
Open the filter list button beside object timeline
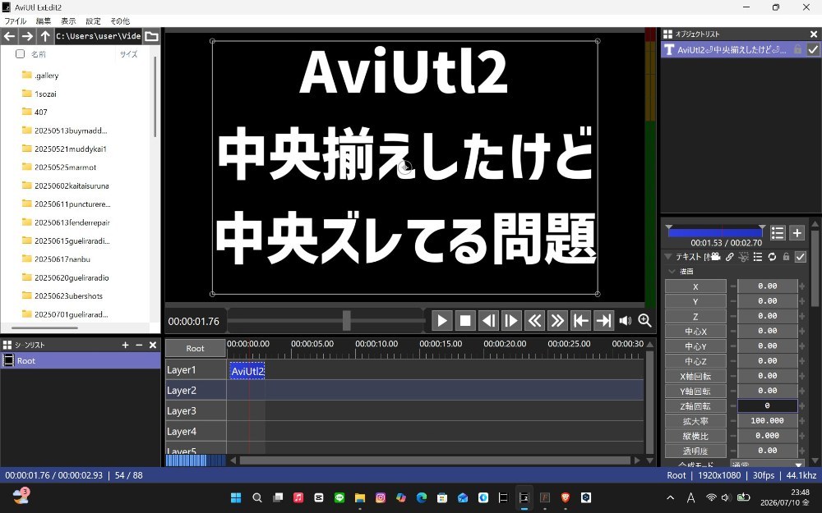click(x=778, y=233)
